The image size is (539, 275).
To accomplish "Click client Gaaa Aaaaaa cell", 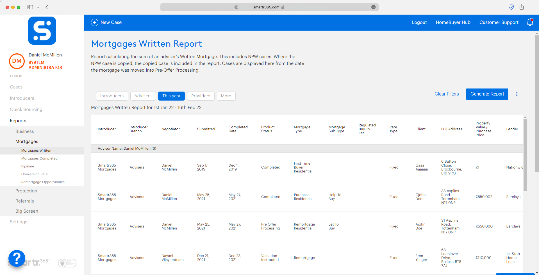I will [421, 167].
